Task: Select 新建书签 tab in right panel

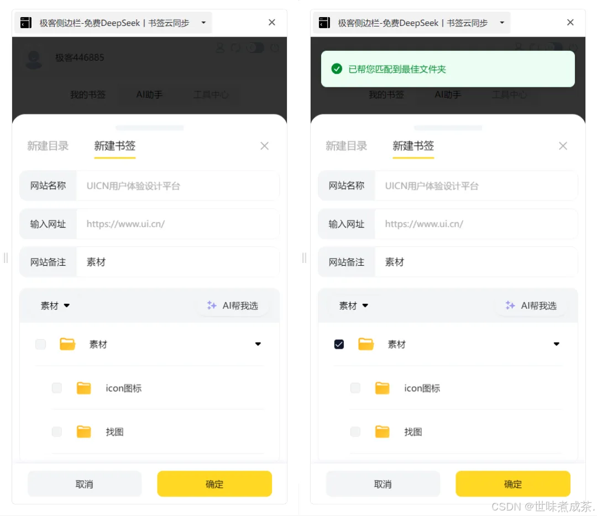Action: coord(413,146)
